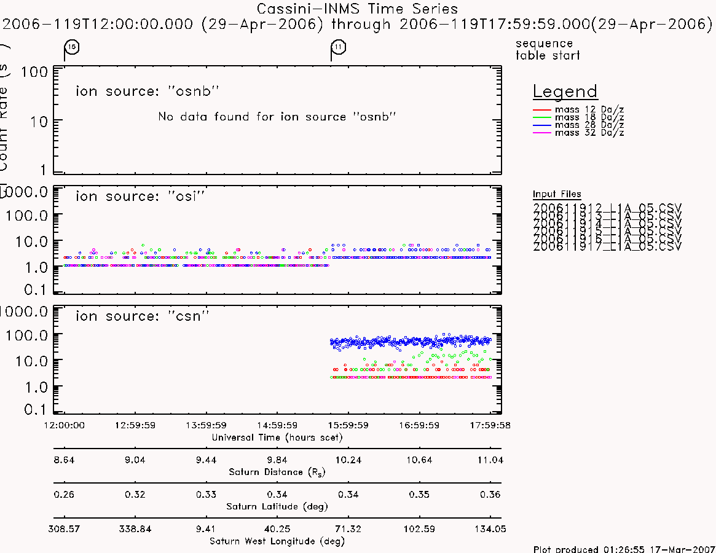716x553 pixels.
Task: Click the 17:59:58 time axis label
Action: tap(490, 425)
